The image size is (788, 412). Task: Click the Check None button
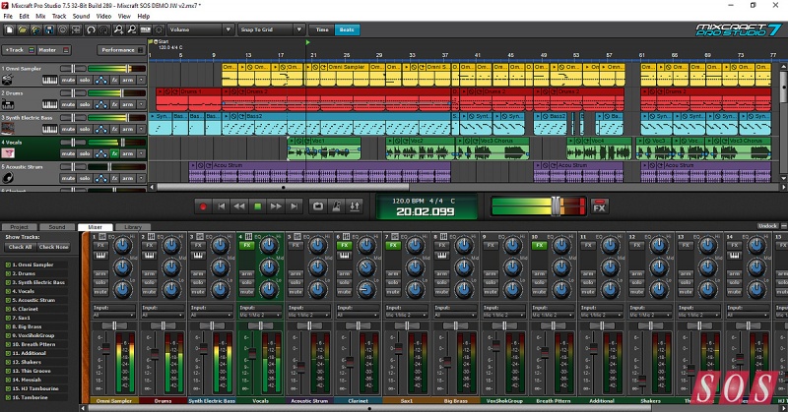click(x=54, y=247)
